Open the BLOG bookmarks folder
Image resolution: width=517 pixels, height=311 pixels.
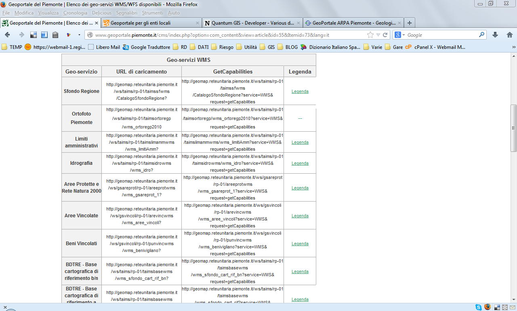click(288, 47)
